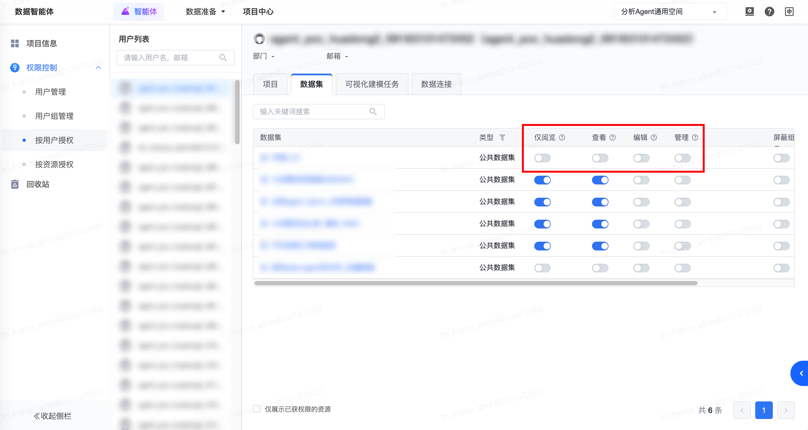Turn off 查看 switch in third dataset row

coord(600,202)
